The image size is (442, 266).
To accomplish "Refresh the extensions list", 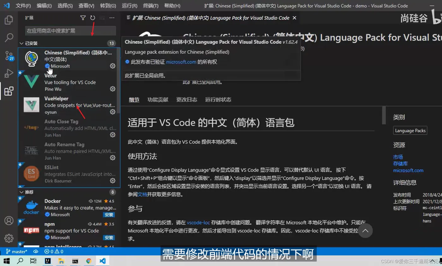I will coord(93,18).
